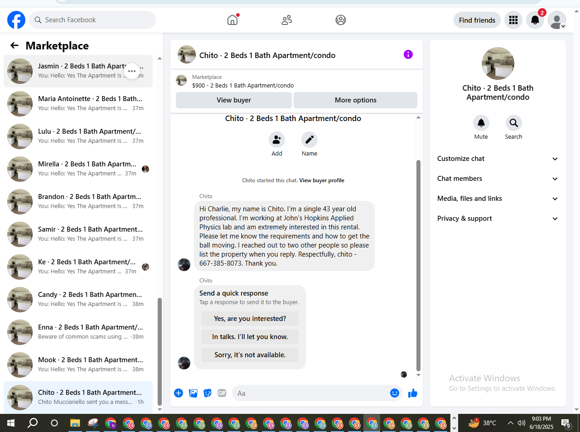Click the taskbar volume speaker icon

click(522, 423)
